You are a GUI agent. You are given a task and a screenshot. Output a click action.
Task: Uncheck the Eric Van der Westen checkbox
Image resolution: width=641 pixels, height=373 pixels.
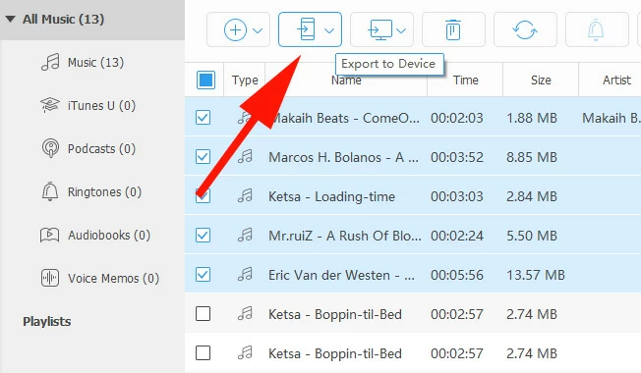pyautogui.click(x=204, y=274)
